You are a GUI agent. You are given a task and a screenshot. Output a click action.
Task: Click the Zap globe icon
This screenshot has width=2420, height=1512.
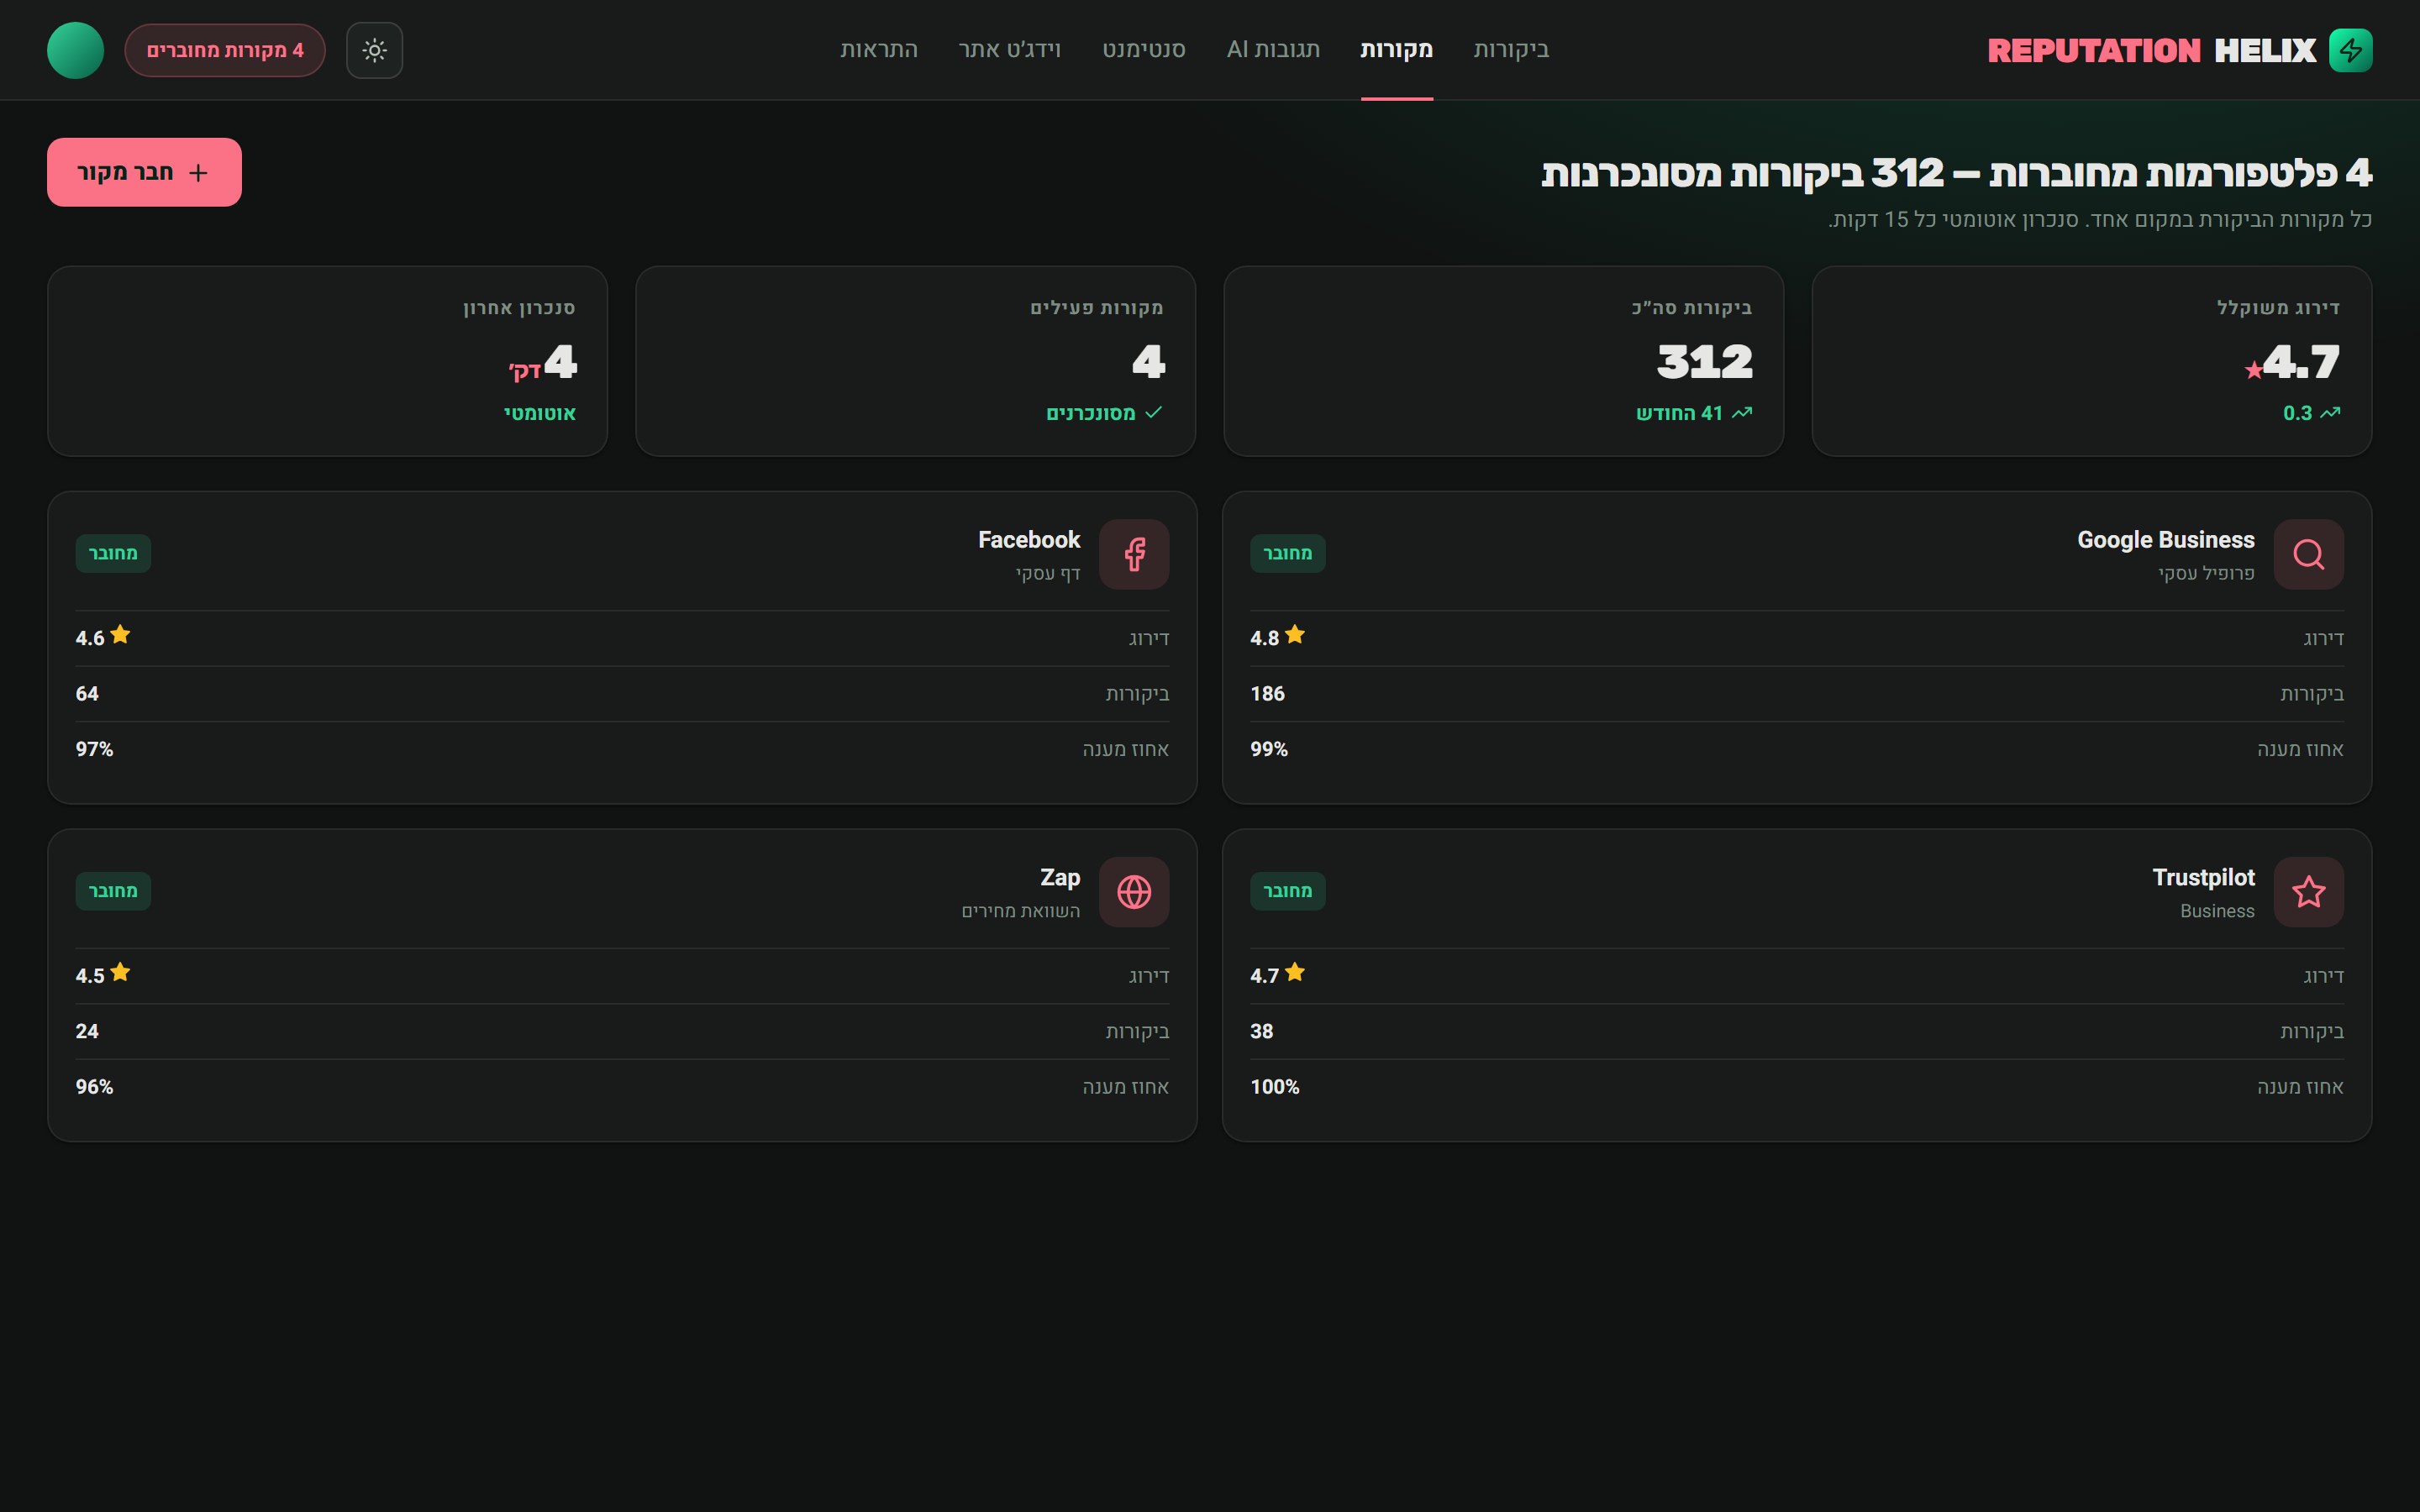(x=1134, y=892)
